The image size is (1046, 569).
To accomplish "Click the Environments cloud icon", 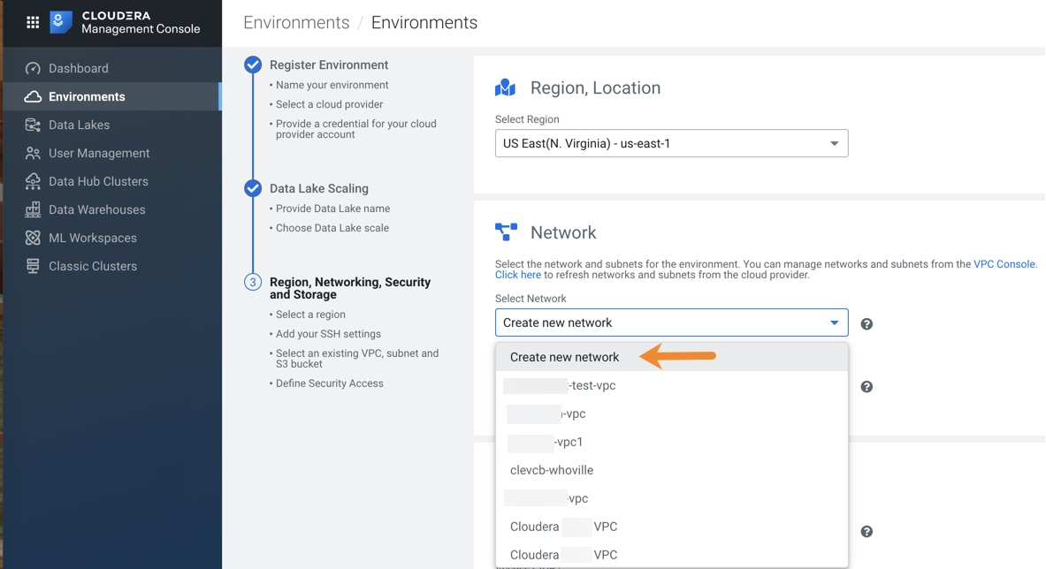I will (x=33, y=96).
